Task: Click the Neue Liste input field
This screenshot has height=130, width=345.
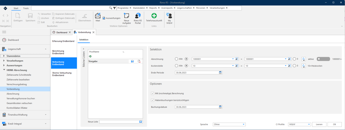Action: pyautogui.click(x=119, y=122)
